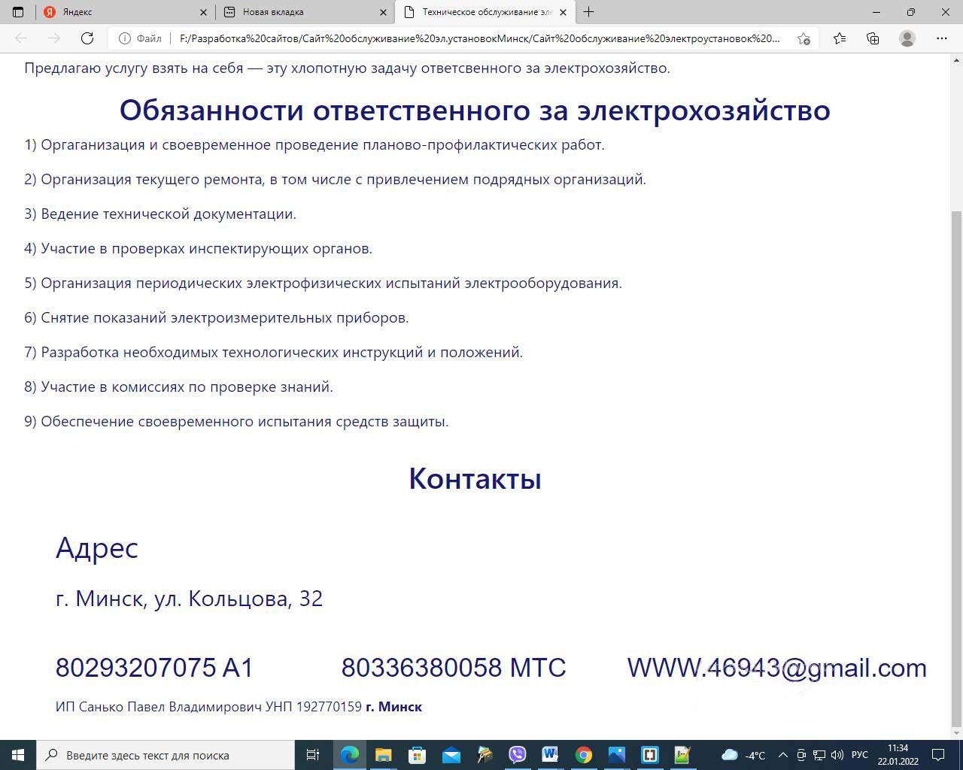The width and height of the screenshot is (963, 770).
Task: Reload the page with the refresh icon
Action: tap(87, 38)
